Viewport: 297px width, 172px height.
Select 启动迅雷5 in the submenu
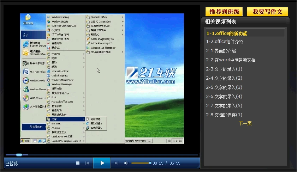pyautogui.click(x=96, y=123)
